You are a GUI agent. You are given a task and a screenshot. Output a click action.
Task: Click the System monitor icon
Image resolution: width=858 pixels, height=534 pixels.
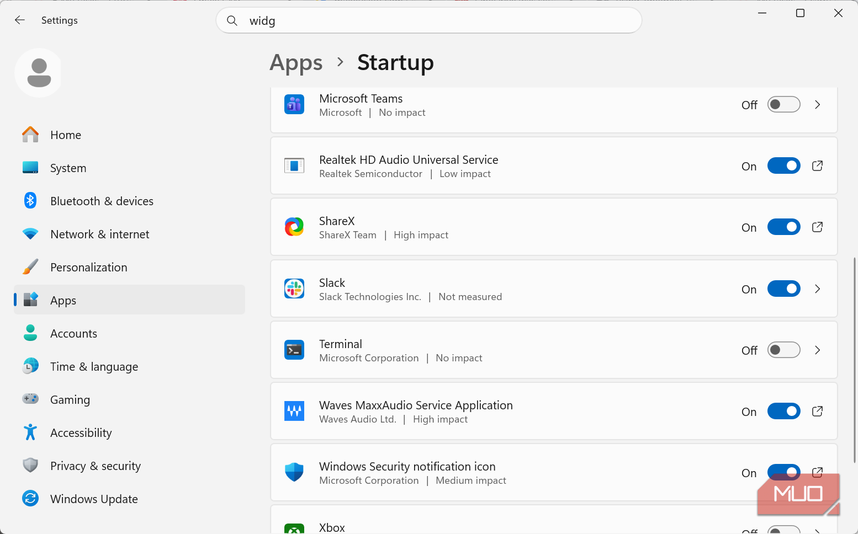(x=30, y=168)
